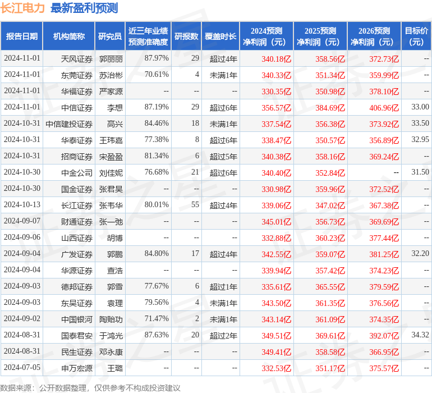Click the 中信建投证券 institution cell
432x393 pixels.
69,124
